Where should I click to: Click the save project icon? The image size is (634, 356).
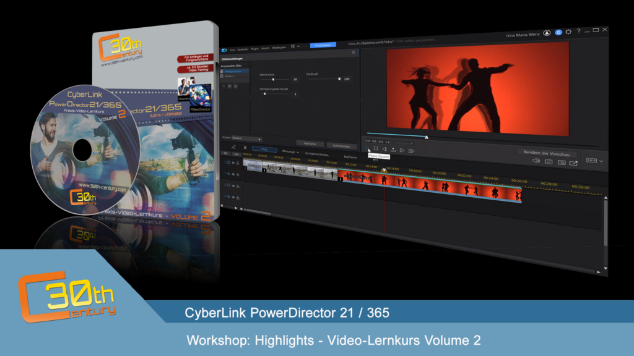[x=293, y=46]
